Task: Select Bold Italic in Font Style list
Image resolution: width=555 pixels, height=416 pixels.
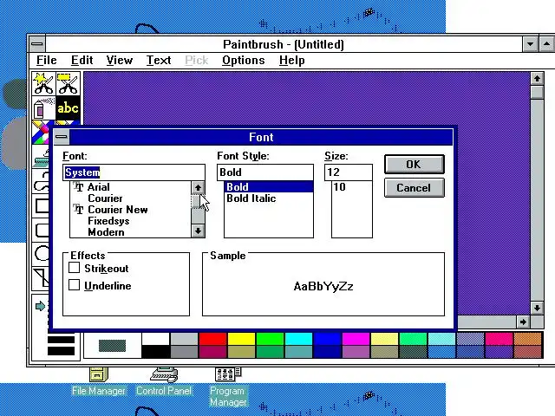Action: 269,198
